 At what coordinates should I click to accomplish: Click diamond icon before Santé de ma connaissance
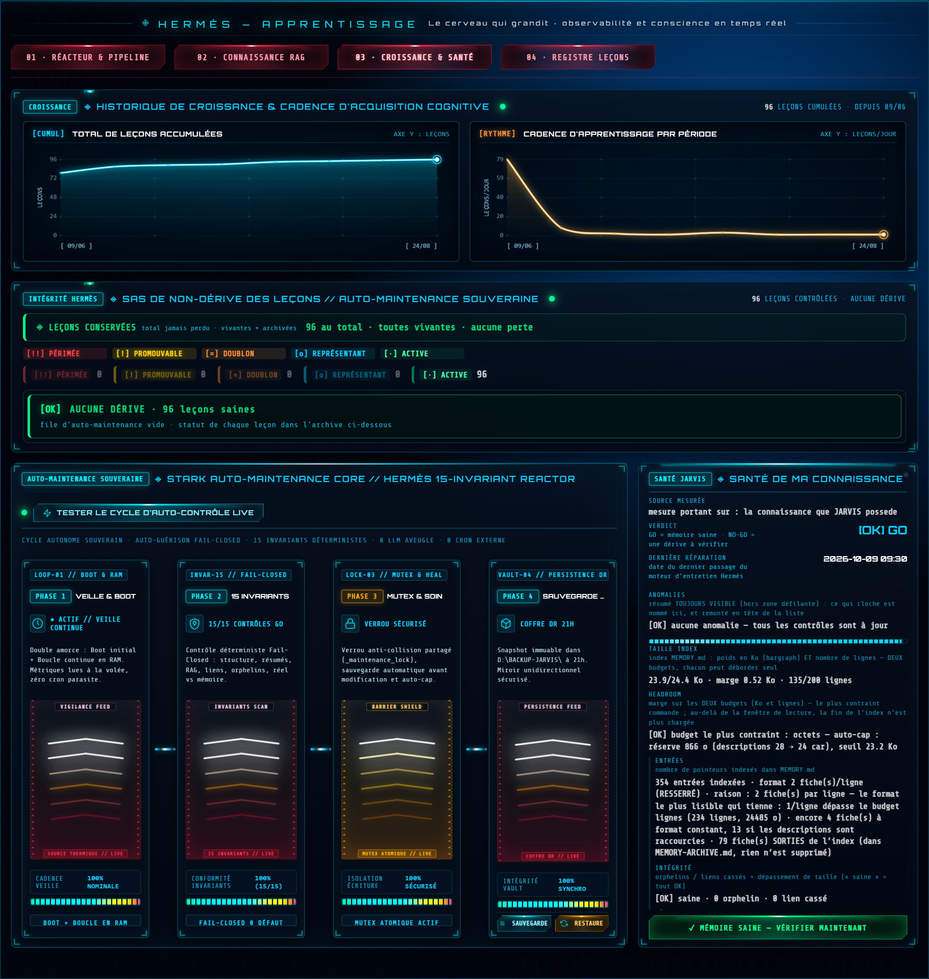pyautogui.click(x=721, y=480)
